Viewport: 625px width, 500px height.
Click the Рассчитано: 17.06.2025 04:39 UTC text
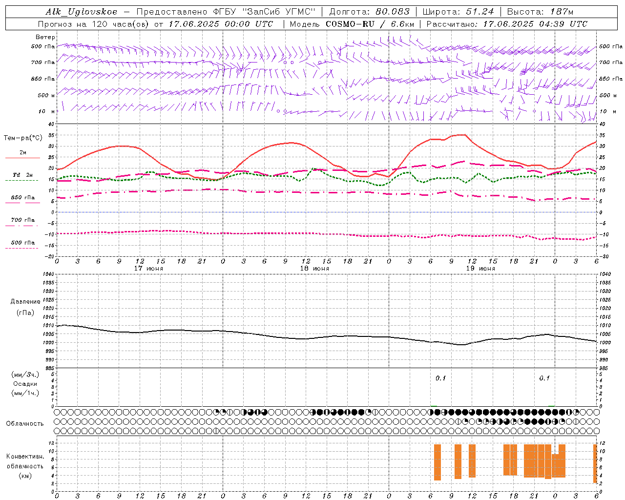coord(507,24)
